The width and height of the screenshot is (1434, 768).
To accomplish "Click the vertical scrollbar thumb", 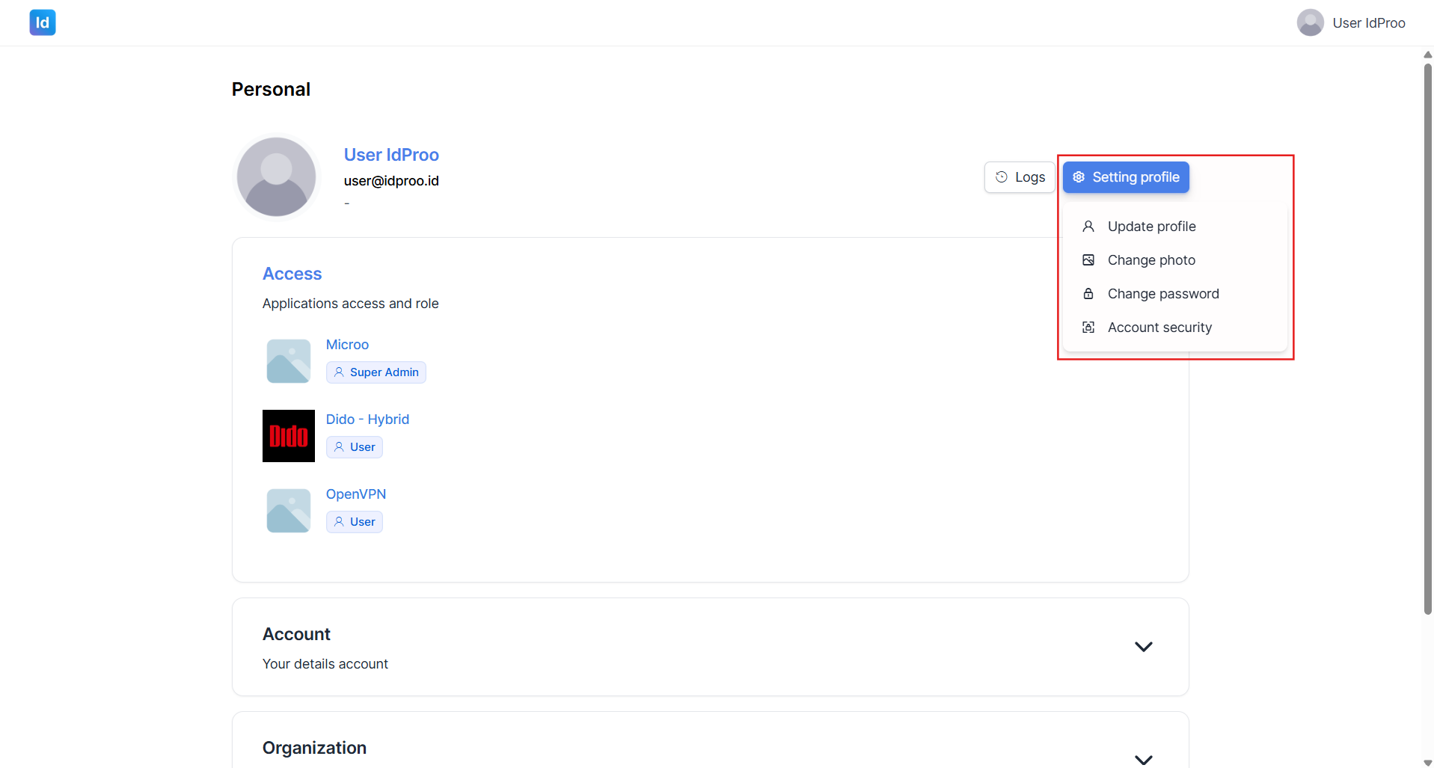I will 1427,339.
